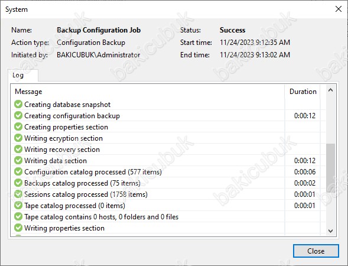This screenshot has width=348, height=266.
Task: Click status icon for Creating properties section
Action: 18,126
